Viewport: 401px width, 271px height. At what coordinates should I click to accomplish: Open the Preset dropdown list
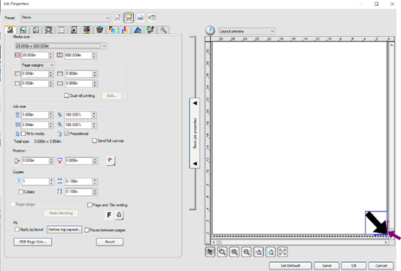coord(65,17)
